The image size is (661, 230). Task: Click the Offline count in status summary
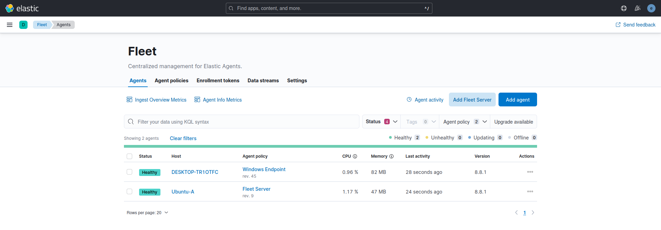point(534,137)
